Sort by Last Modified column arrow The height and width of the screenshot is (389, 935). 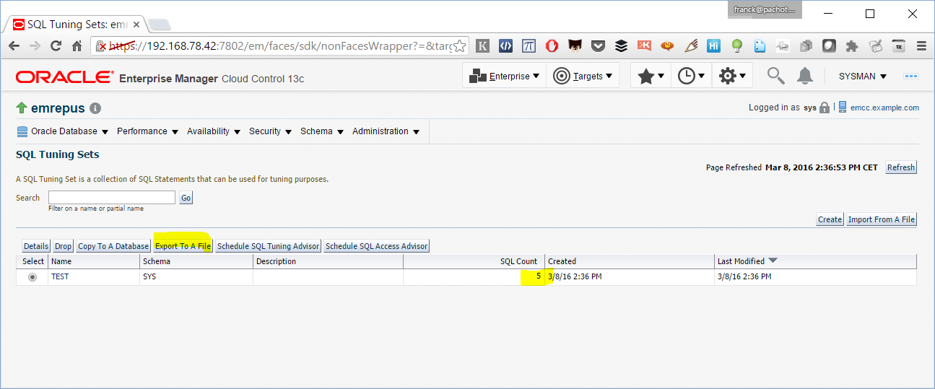[x=773, y=261]
